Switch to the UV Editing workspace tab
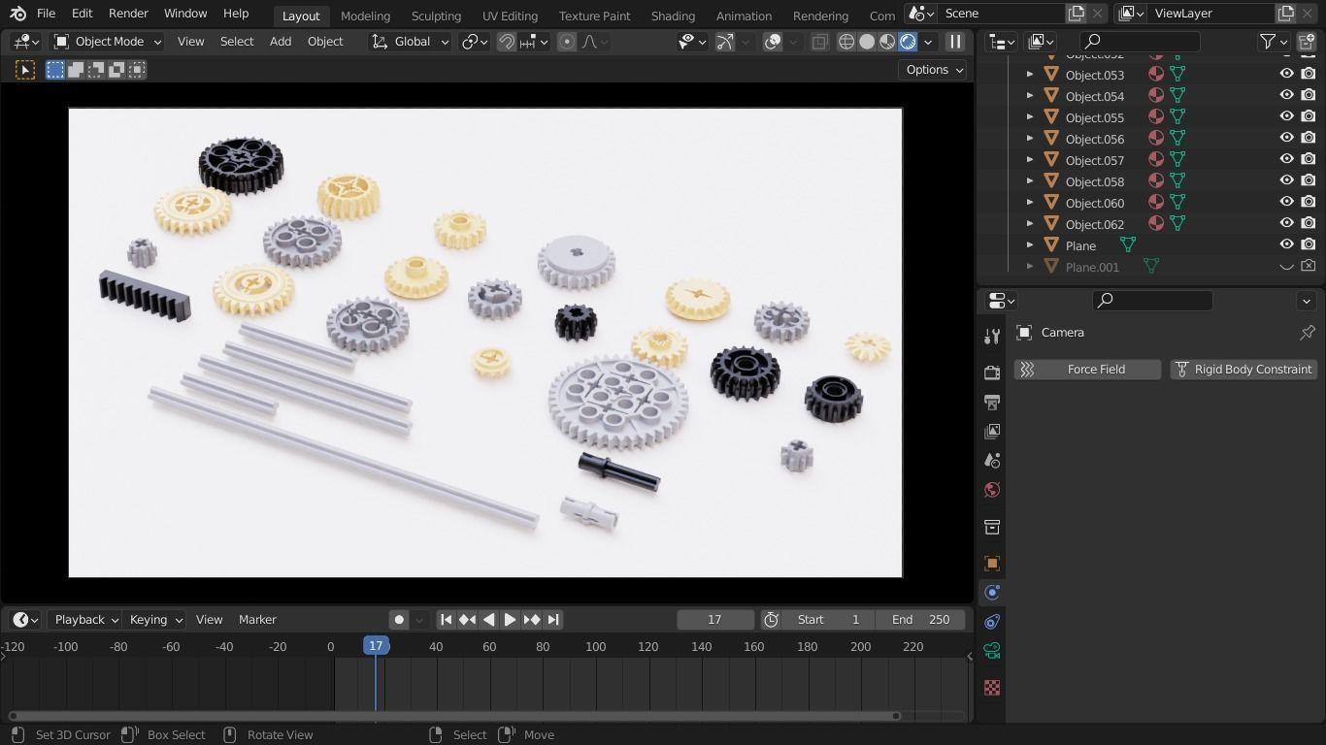The height and width of the screenshot is (745, 1326). pyautogui.click(x=510, y=16)
